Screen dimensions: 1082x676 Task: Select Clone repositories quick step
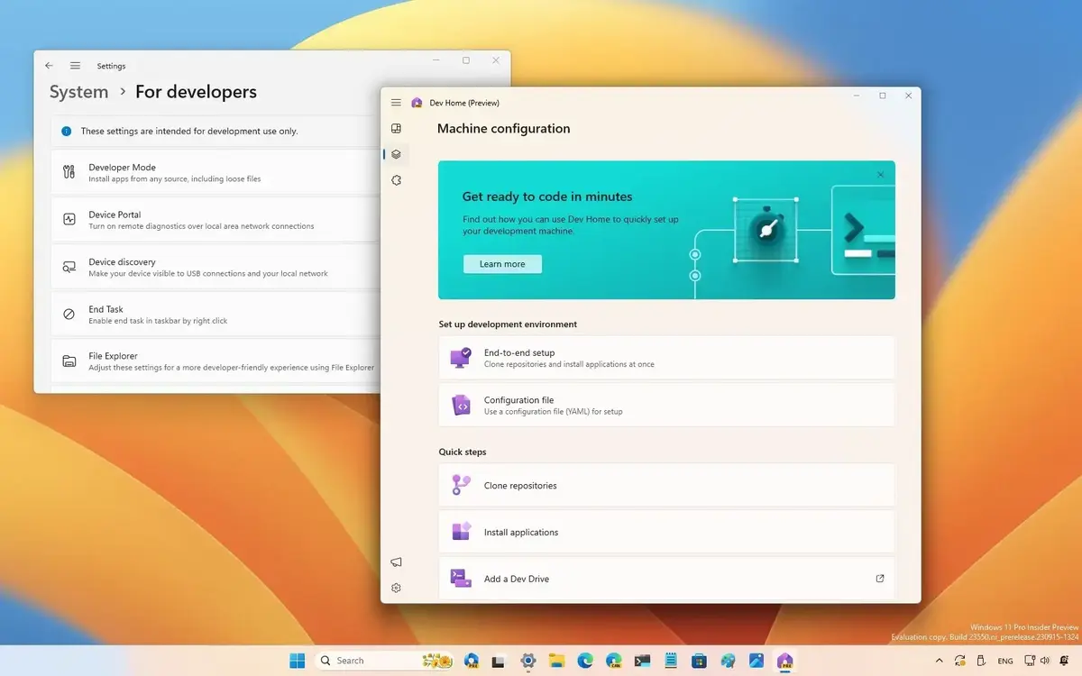(665, 486)
